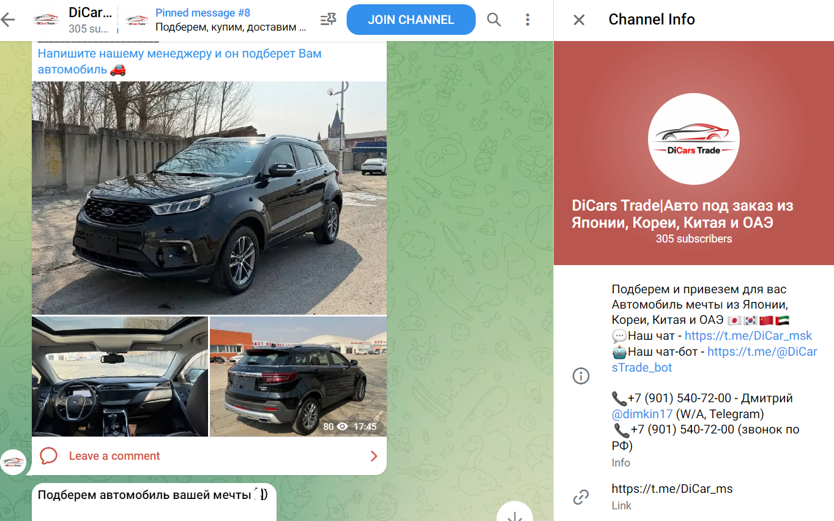Screen dimensions: 834x521
Task: Click the comment speech bubble icon
Action: point(49,455)
